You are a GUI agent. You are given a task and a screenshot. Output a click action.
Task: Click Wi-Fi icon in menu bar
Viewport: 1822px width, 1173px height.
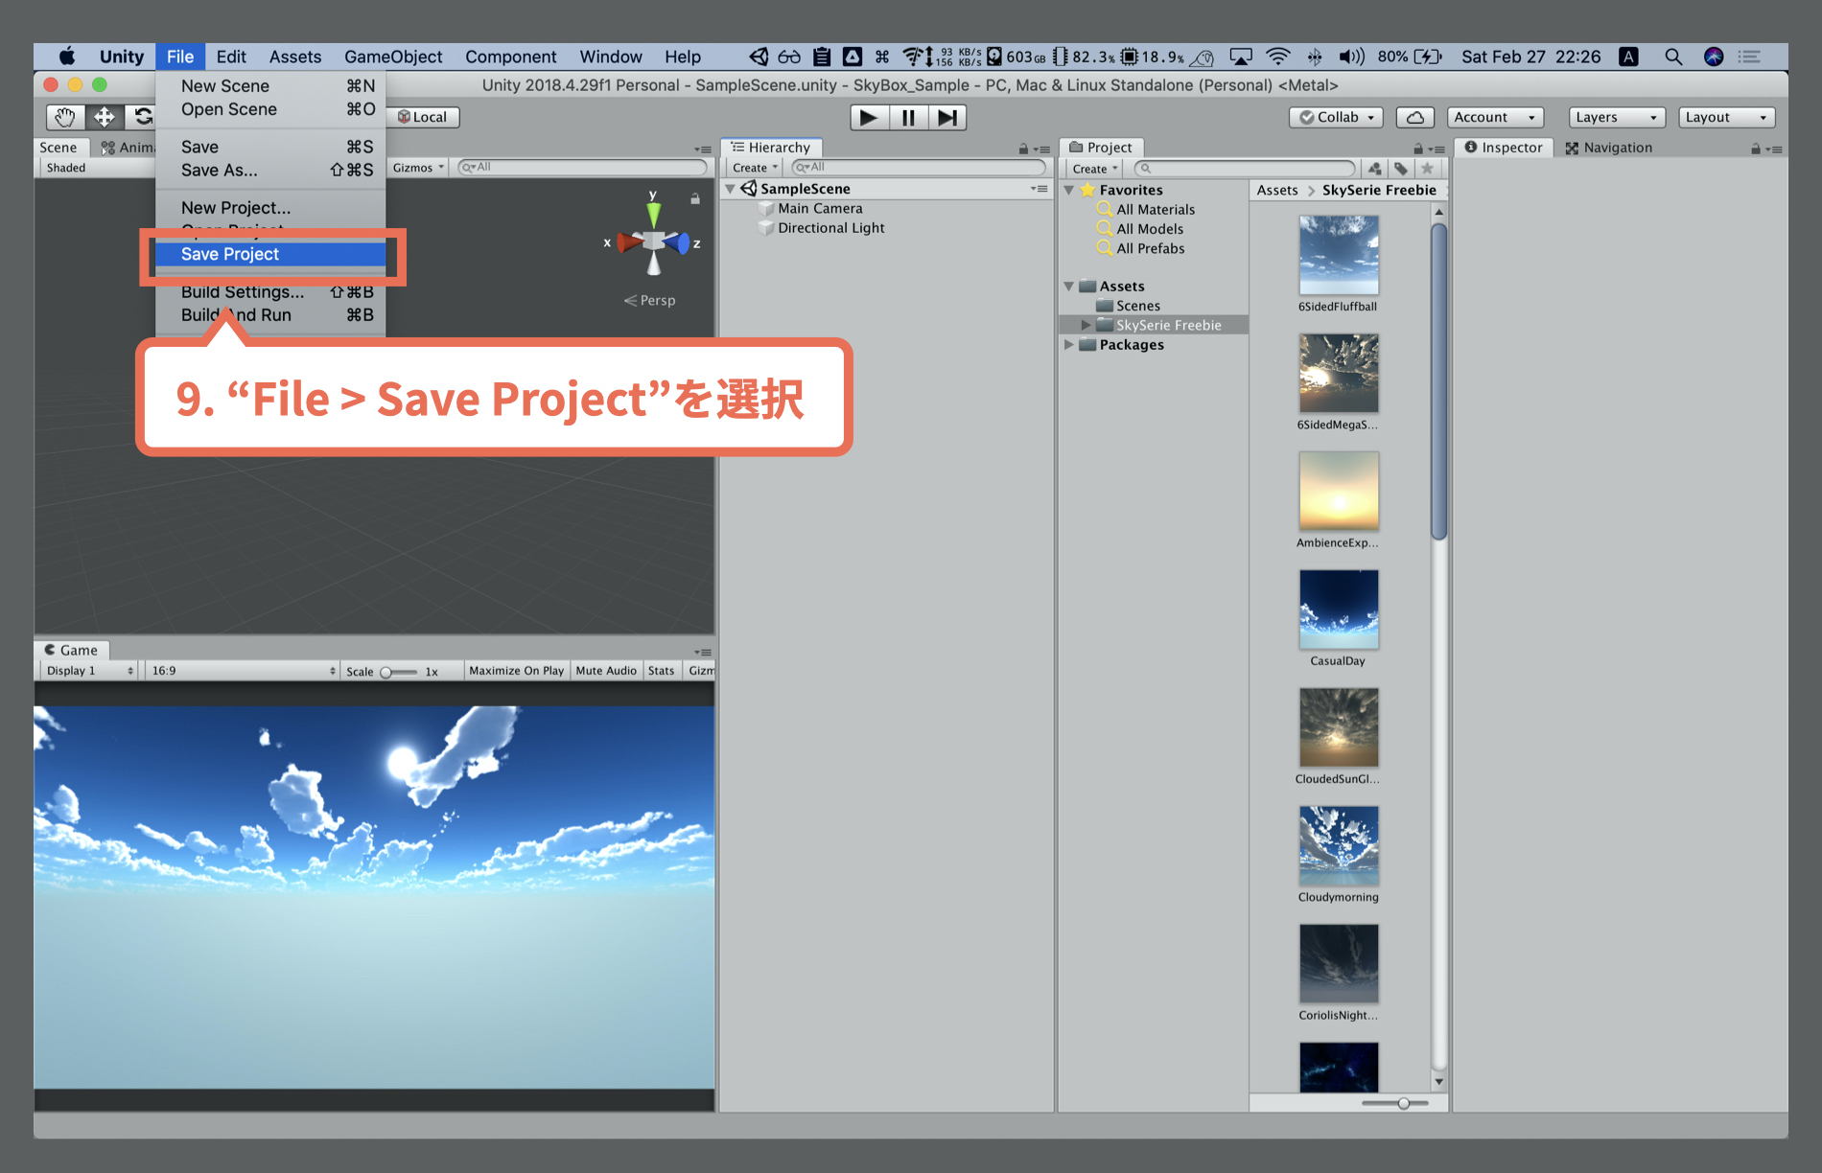pyautogui.click(x=1277, y=57)
